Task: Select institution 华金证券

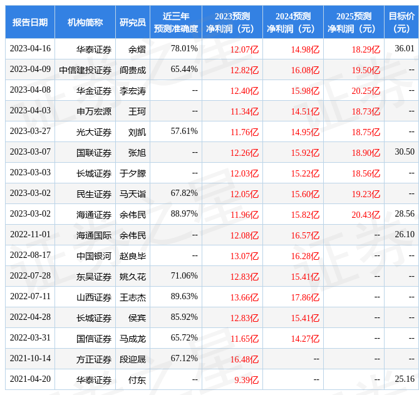Action: tap(94, 91)
